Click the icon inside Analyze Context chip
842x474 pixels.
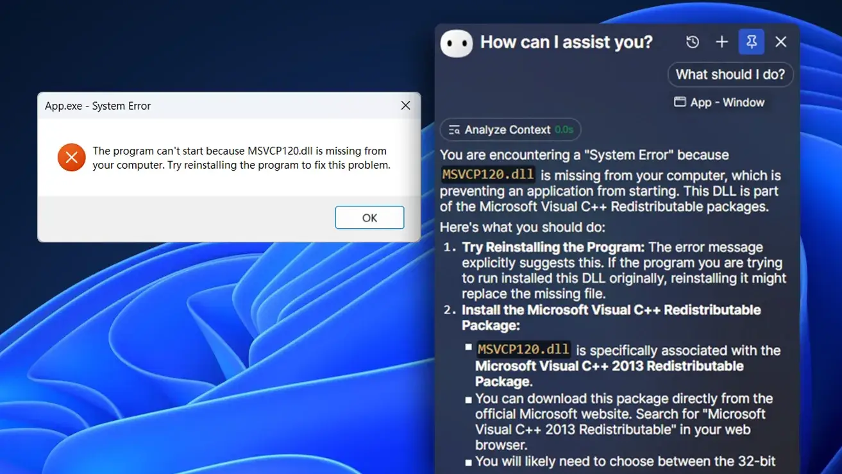(455, 130)
